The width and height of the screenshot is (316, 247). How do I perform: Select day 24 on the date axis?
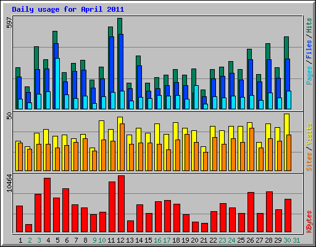tap(231, 240)
